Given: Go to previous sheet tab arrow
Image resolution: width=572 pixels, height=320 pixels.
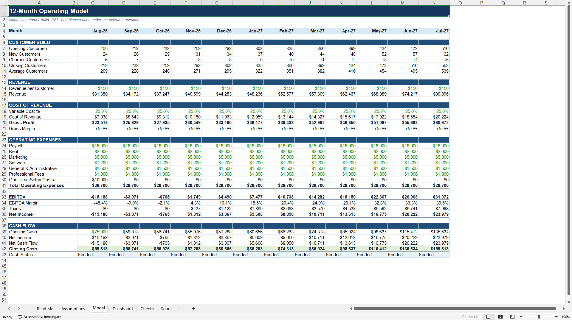Looking at the screenshot, I should 9,309.
